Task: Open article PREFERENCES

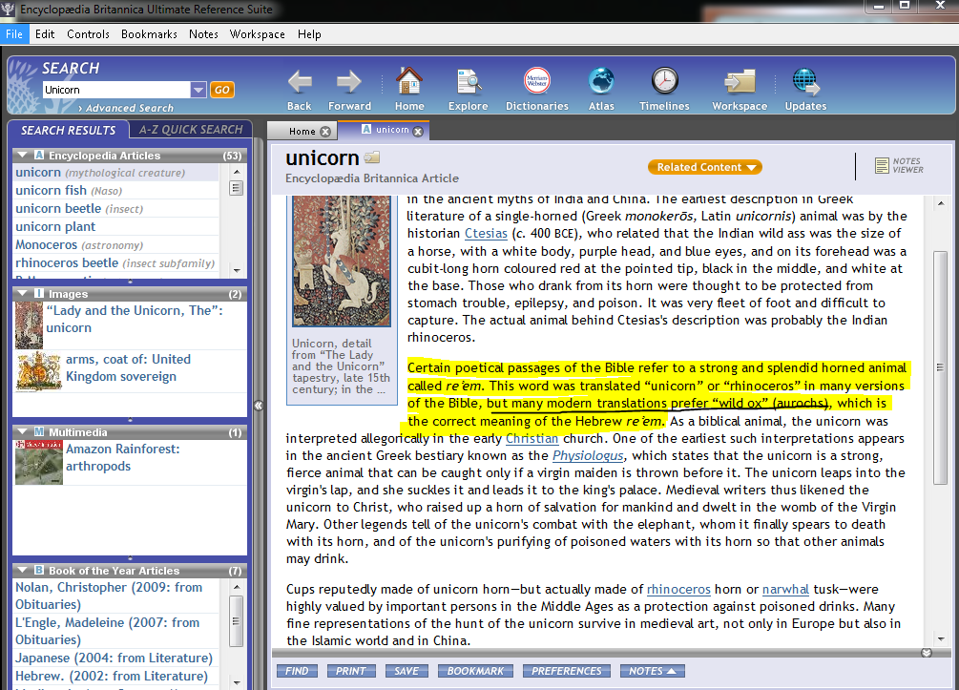Action: 567,671
